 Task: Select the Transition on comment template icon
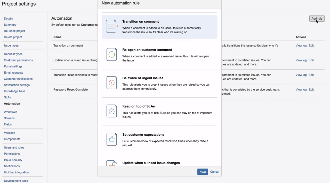tap(111, 26)
